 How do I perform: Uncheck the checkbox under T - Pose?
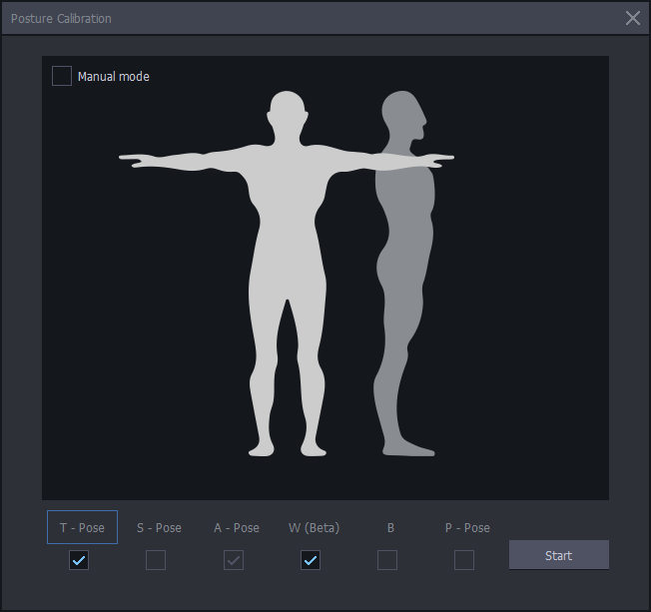click(x=79, y=560)
